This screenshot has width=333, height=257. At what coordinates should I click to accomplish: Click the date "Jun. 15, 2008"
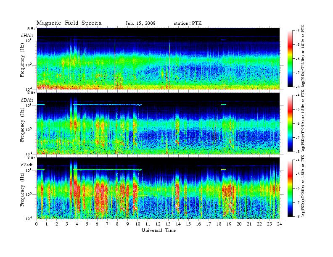(140, 24)
